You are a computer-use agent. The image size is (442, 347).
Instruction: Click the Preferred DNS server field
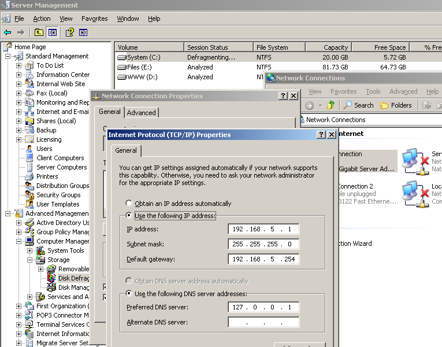click(263, 307)
